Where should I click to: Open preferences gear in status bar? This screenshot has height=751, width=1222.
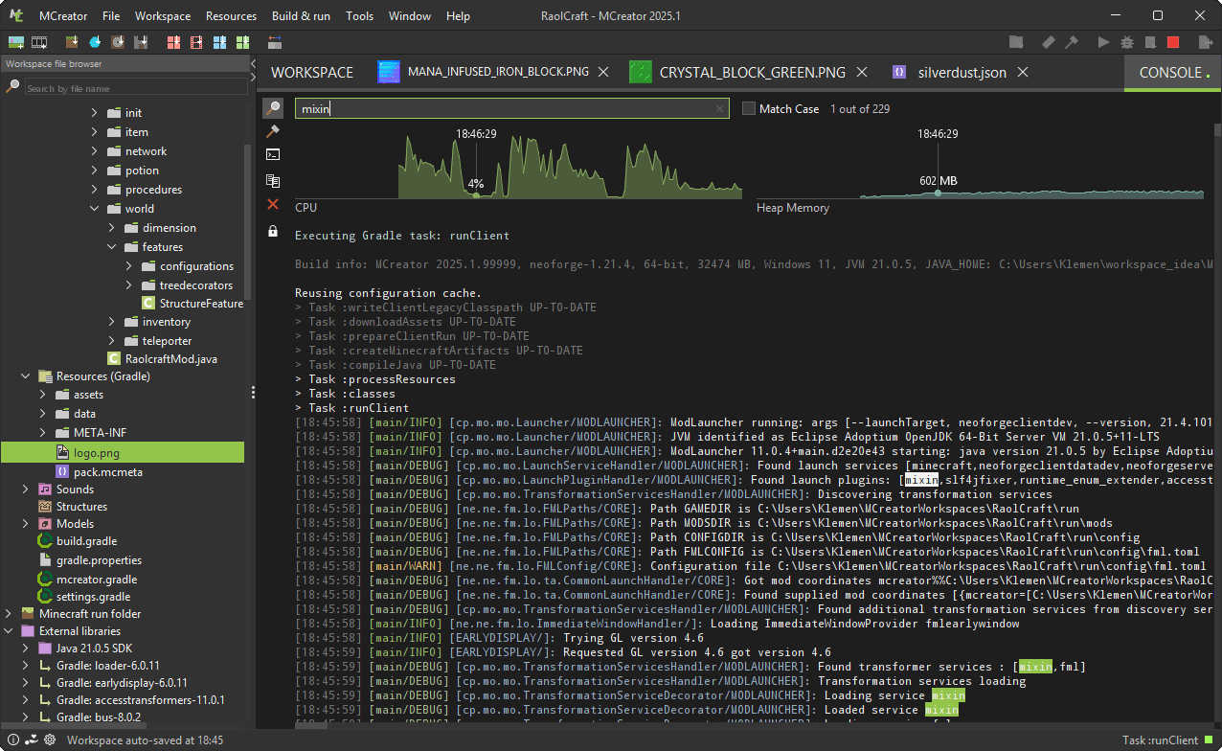pyautogui.click(x=50, y=740)
